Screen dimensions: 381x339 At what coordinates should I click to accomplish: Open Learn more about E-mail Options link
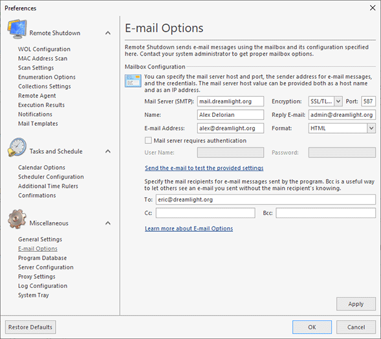(x=189, y=229)
